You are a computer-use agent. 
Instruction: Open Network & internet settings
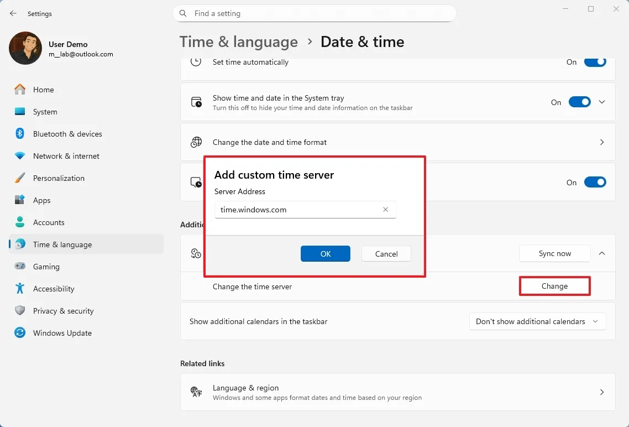point(66,156)
